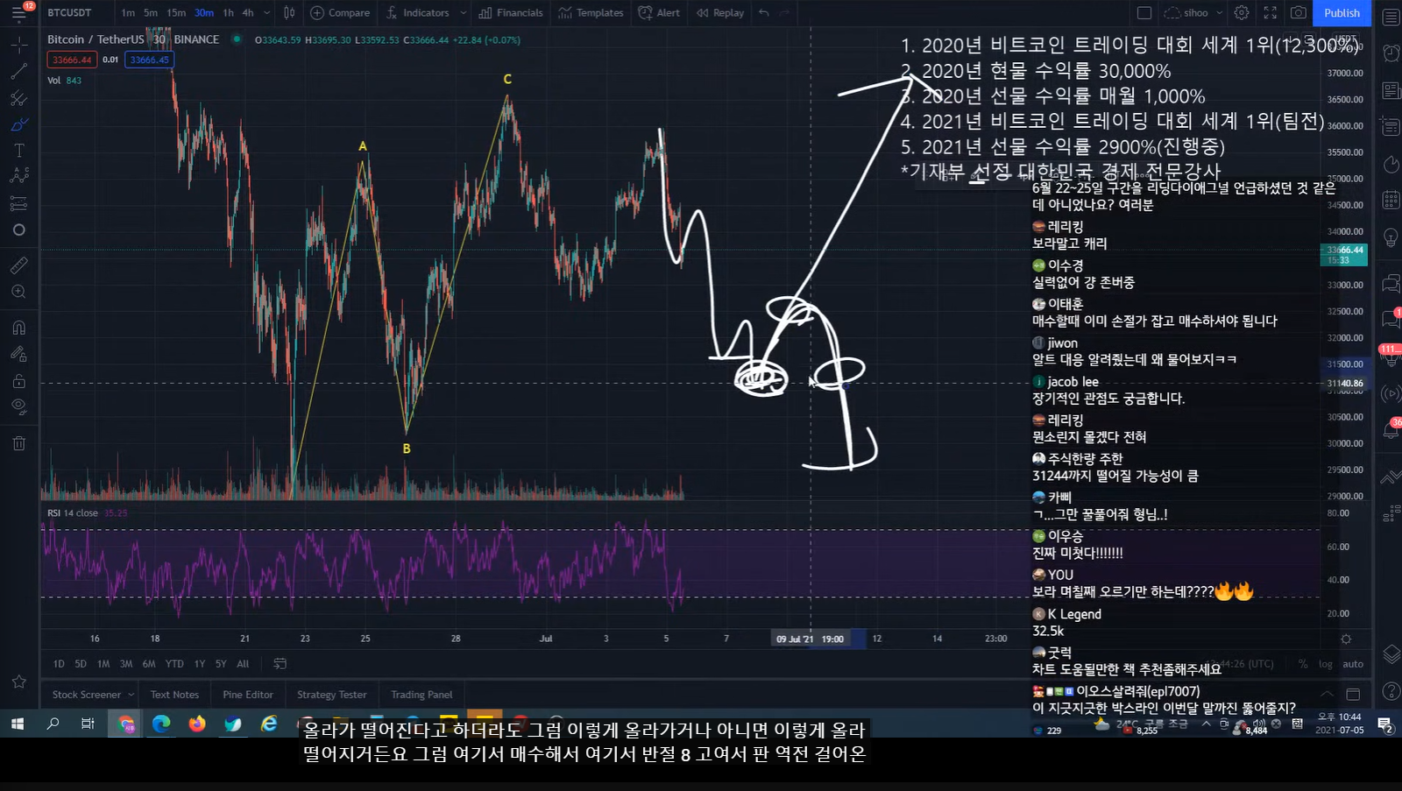This screenshot has height=791, width=1402.
Task: Click the red sell price 33666.44 box
Action: click(72, 60)
